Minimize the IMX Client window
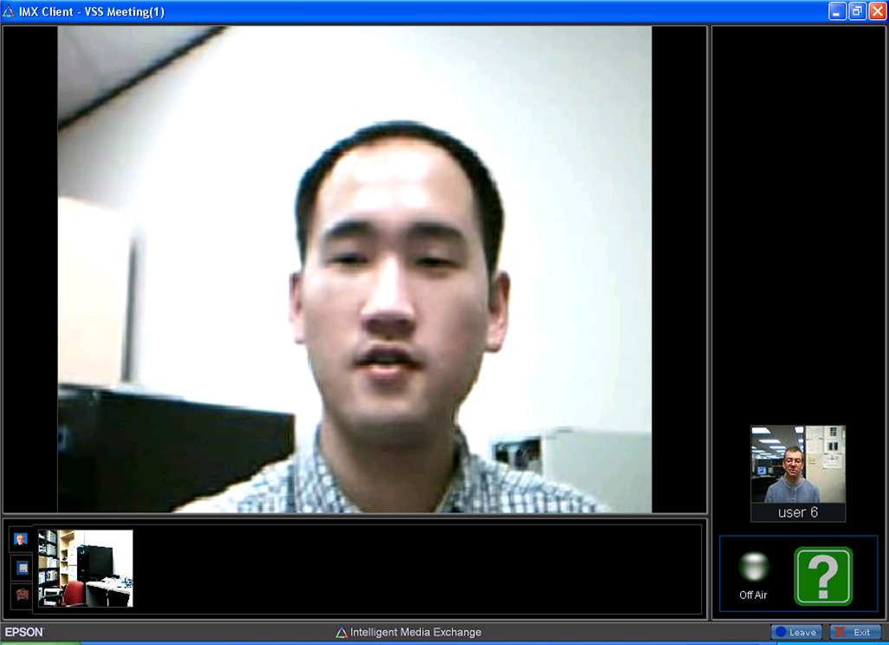Image resolution: width=889 pixels, height=645 pixels. pyautogui.click(x=837, y=11)
